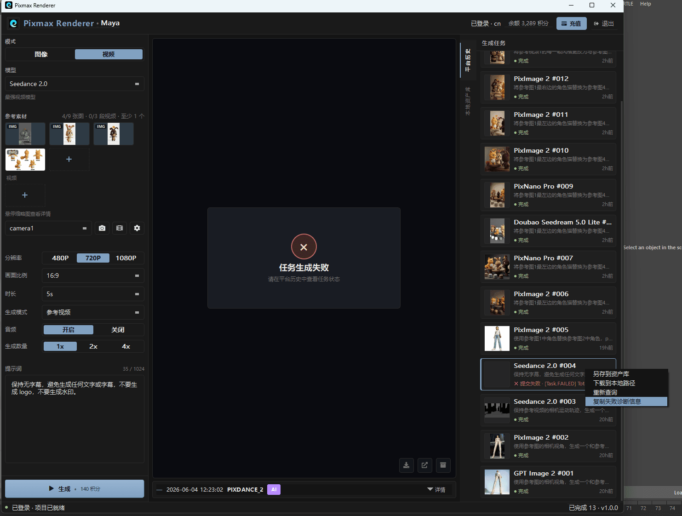The height and width of the screenshot is (516, 682).
Task: Select the PixImage 2 #006 task title
Action: tap(541, 294)
